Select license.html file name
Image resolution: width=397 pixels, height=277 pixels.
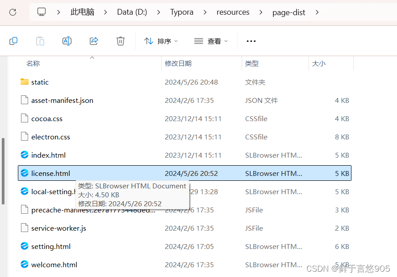[50, 174]
